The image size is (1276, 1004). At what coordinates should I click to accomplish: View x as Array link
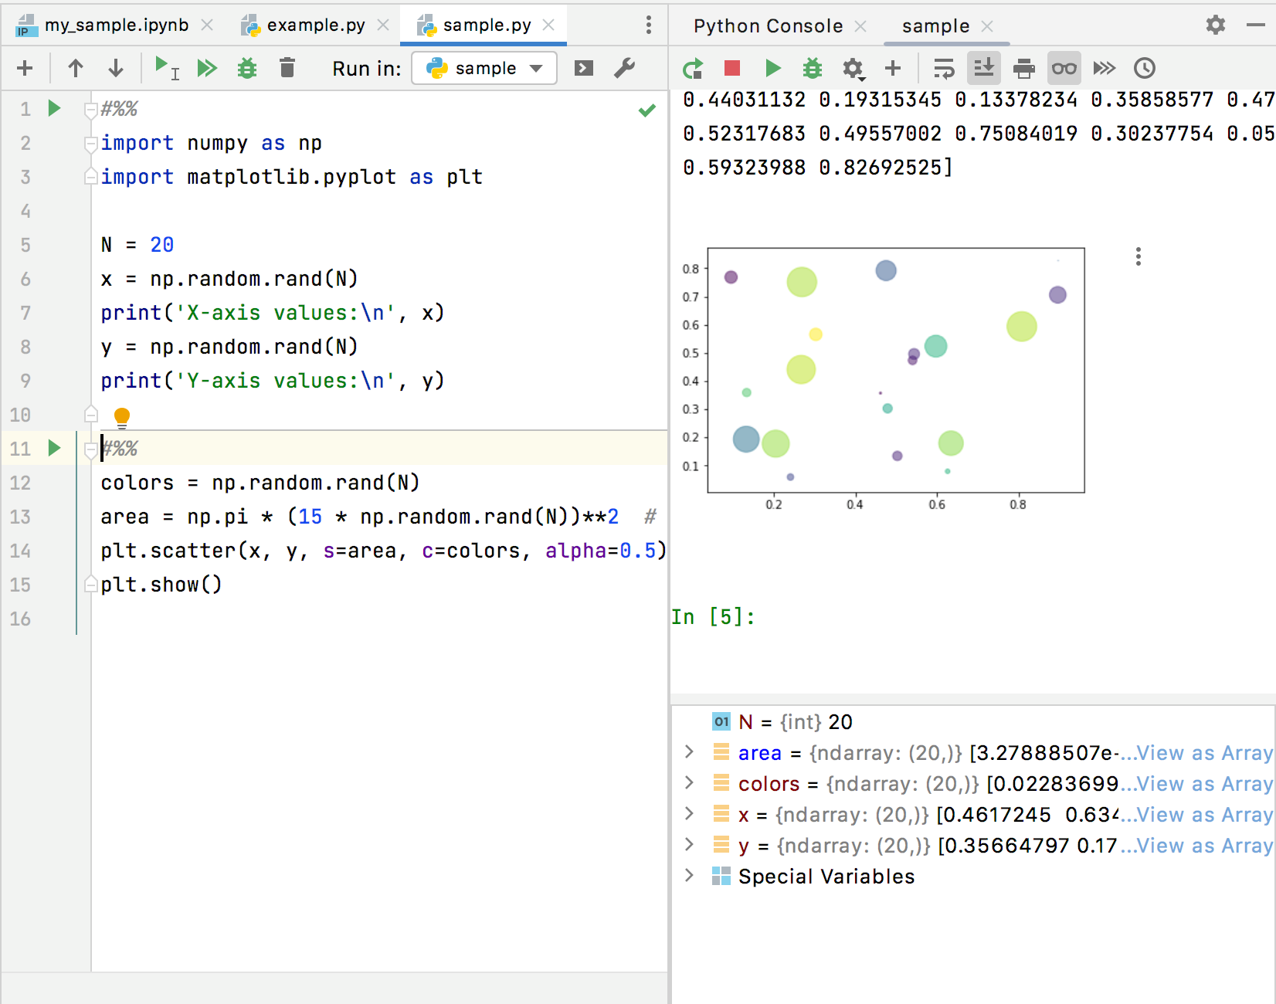[x=1204, y=815]
